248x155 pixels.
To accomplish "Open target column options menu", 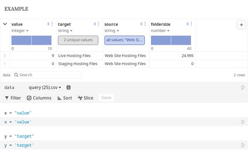I will 99,24.
